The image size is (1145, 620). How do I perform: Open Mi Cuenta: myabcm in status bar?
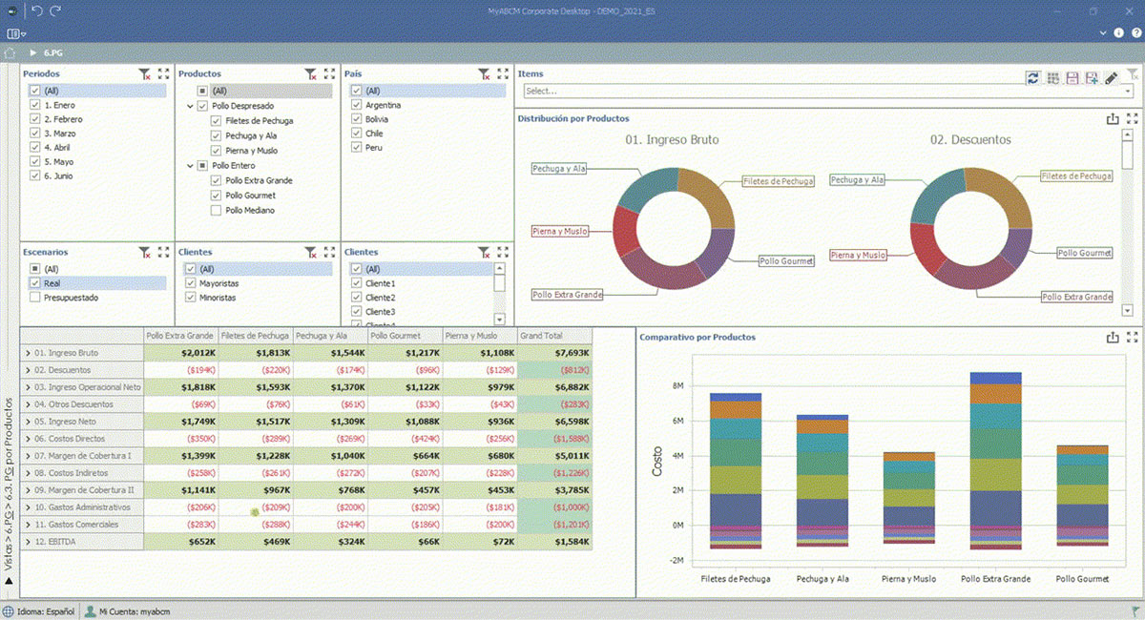[x=119, y=610]
